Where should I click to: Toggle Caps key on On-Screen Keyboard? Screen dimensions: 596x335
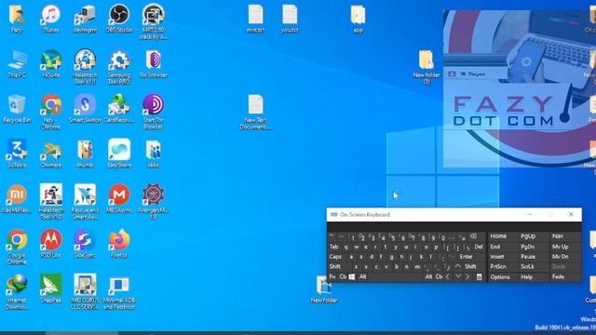(335, 257)
